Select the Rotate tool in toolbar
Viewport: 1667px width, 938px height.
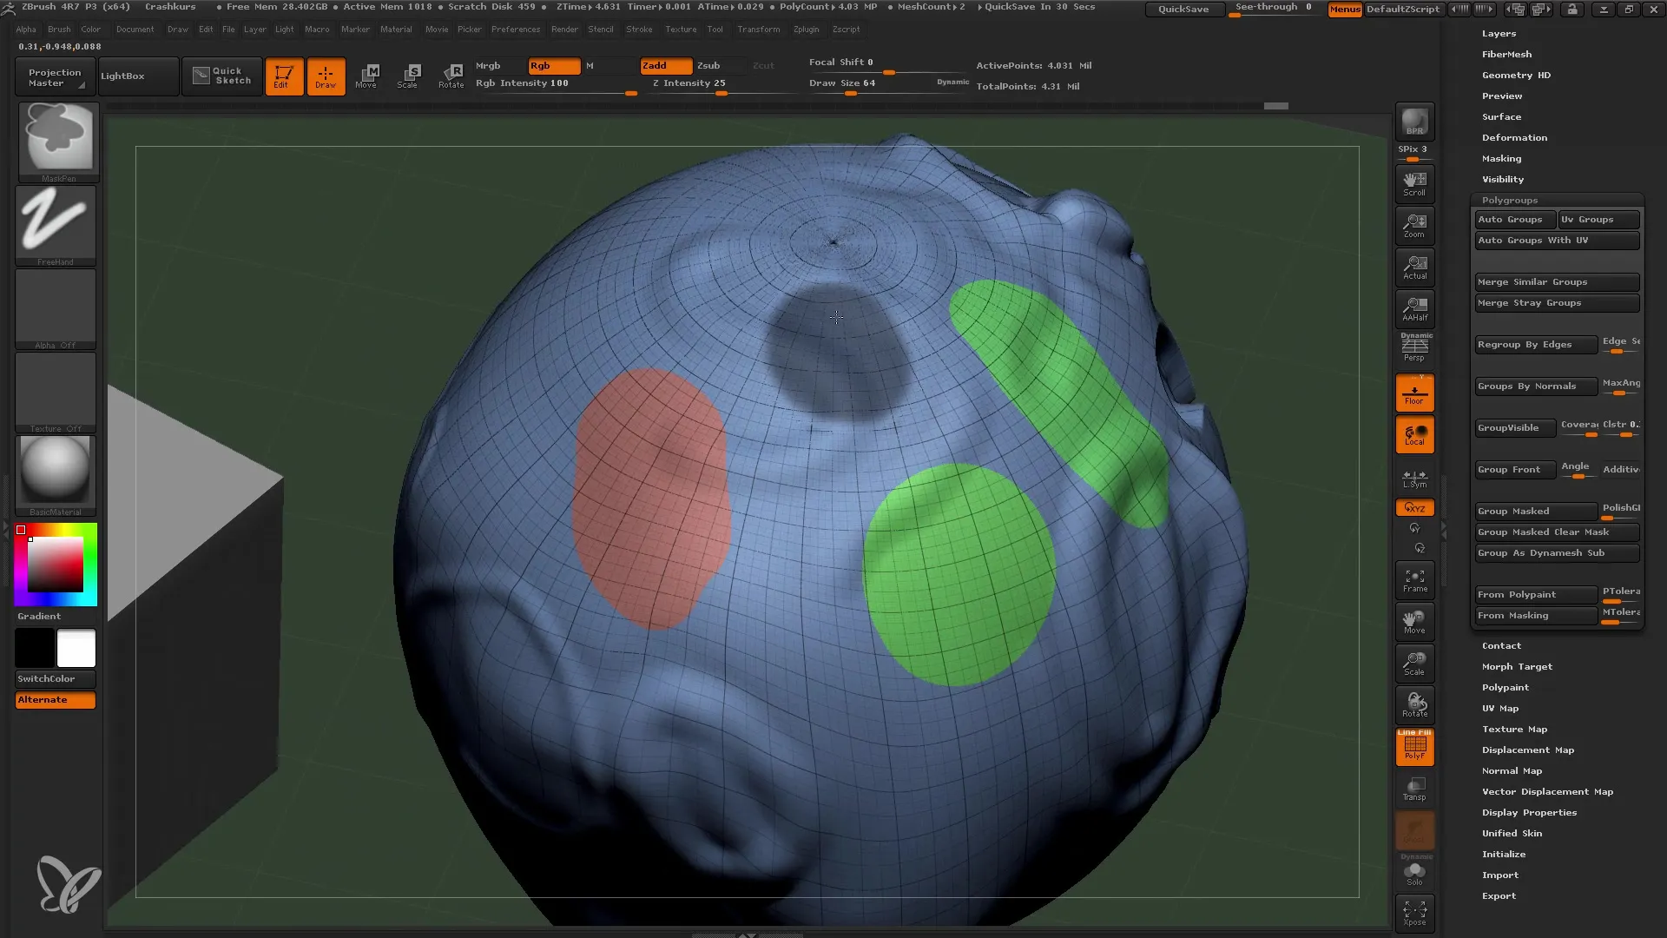click(451, 75)
